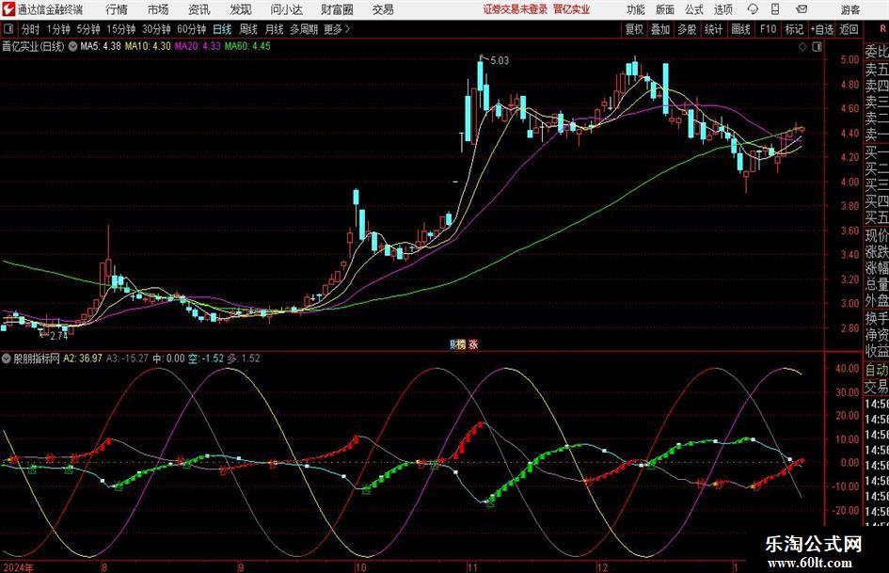Screen dimensions: 889x573
Task: Open the 资讯 menu
Action: pos(199,9)
